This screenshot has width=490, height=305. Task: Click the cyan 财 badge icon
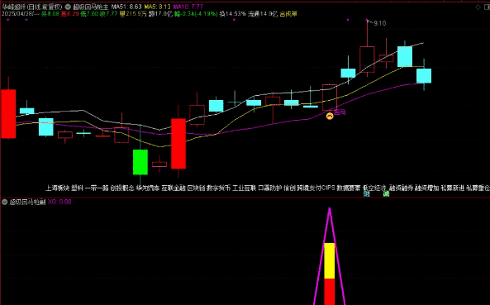tap(367, 194)
